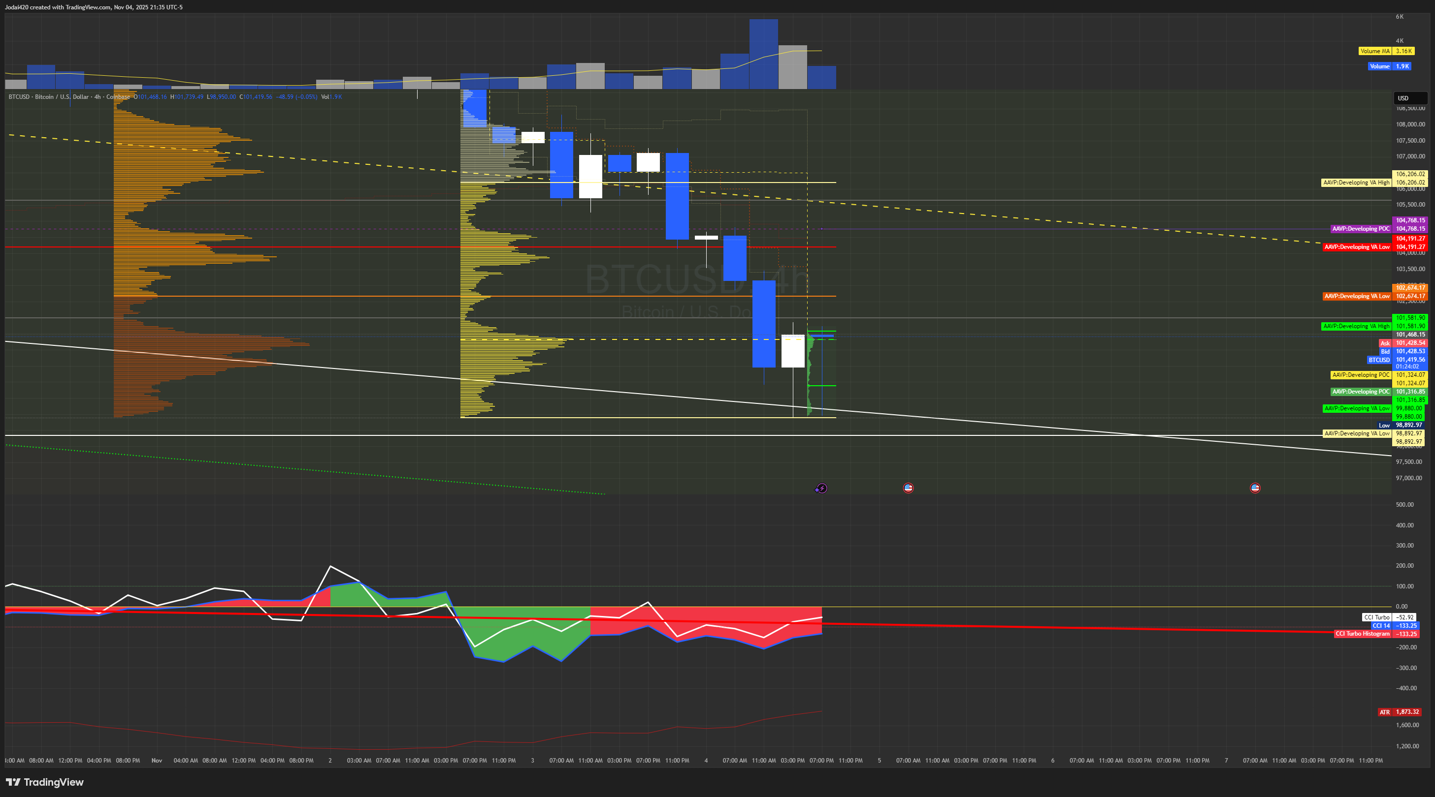The height and width of the screenshot is (797, 1435).
Task: Click the red ATR value label
Action: click(x=1406, y=712)
